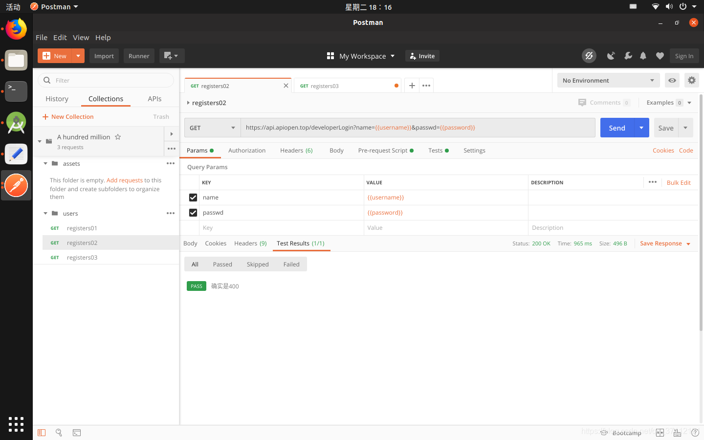Open the Cookies link

[663, 151]
